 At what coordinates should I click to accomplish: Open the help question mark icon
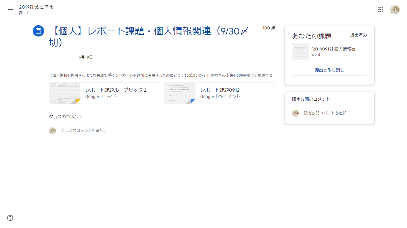tap(10, 218)
